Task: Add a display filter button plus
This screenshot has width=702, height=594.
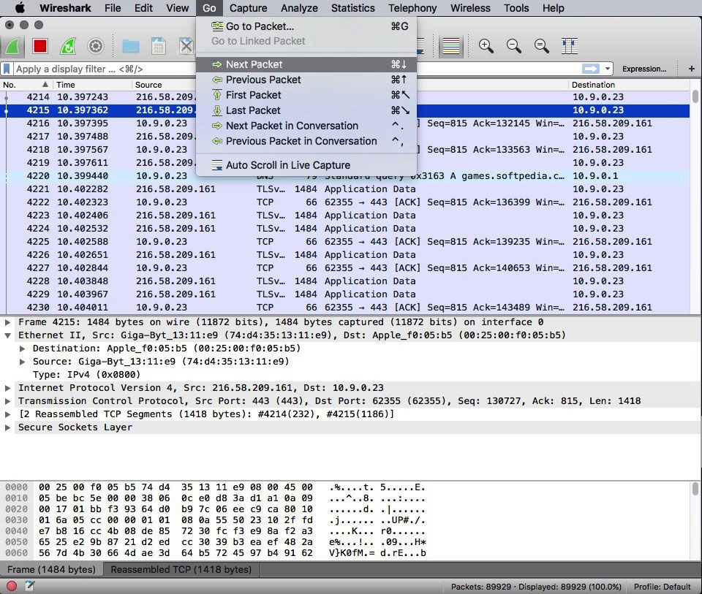Action: pos(691,69)
